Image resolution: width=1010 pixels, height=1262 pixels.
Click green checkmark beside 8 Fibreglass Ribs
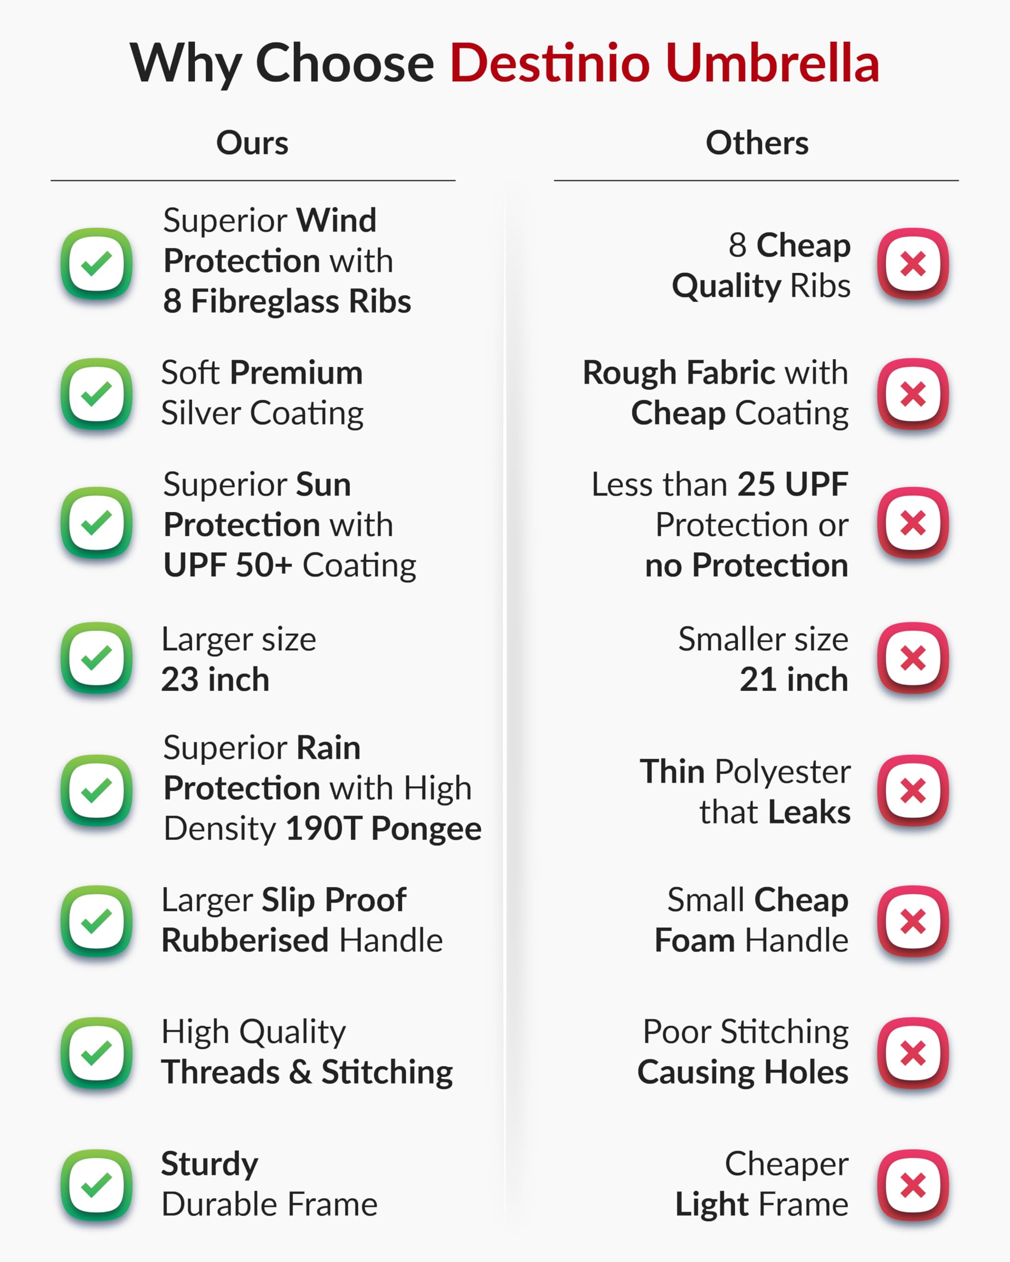(97, 263)
